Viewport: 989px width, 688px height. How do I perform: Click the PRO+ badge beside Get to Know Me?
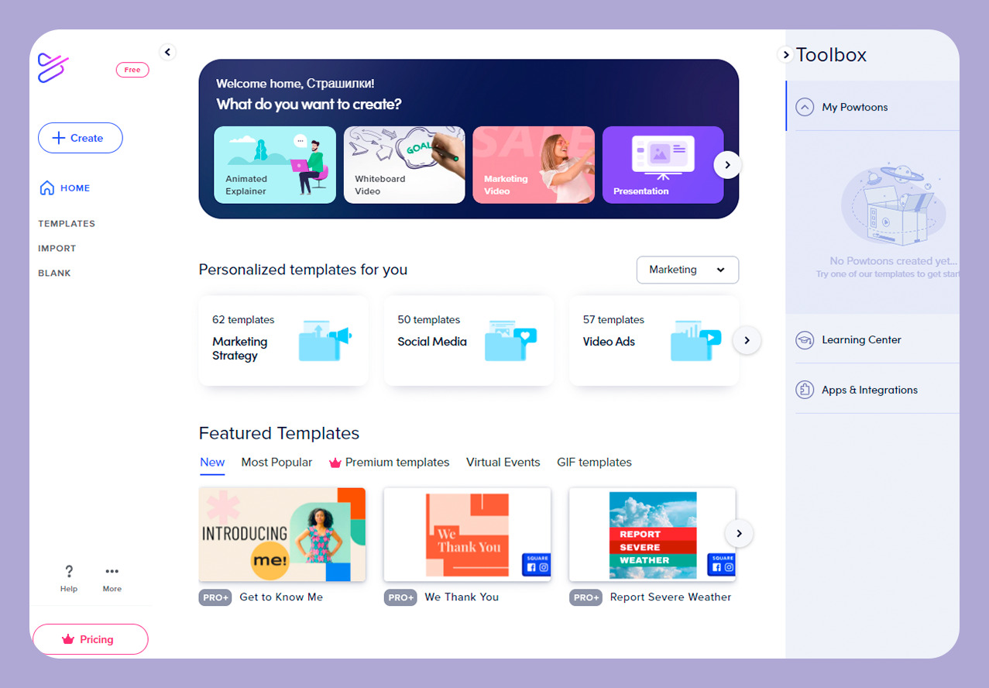coord(215,597)
